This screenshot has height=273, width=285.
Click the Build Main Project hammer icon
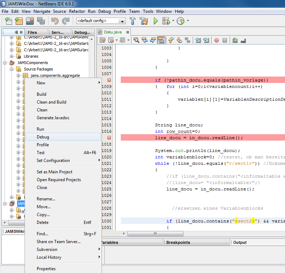pyautogui.click(x=132, y=21)
